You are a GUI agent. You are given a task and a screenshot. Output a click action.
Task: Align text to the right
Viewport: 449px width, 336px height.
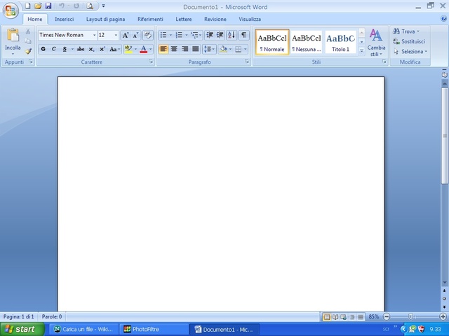[x=185, y=49]
